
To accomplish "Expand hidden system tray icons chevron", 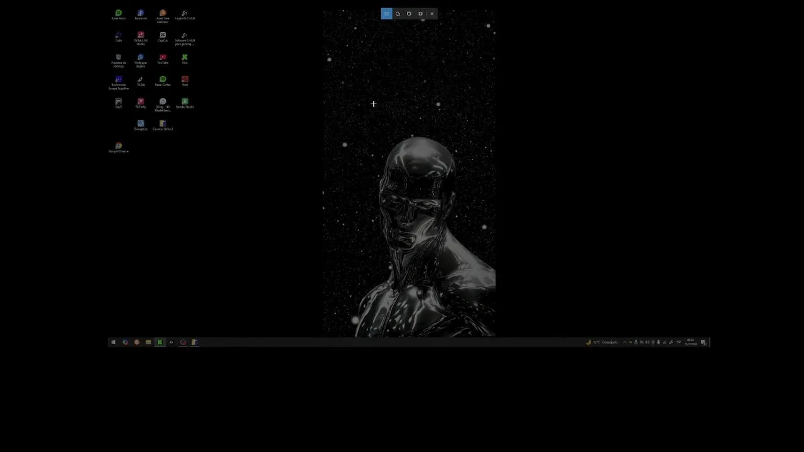I will pyautogui.click(x=624, y=342).
